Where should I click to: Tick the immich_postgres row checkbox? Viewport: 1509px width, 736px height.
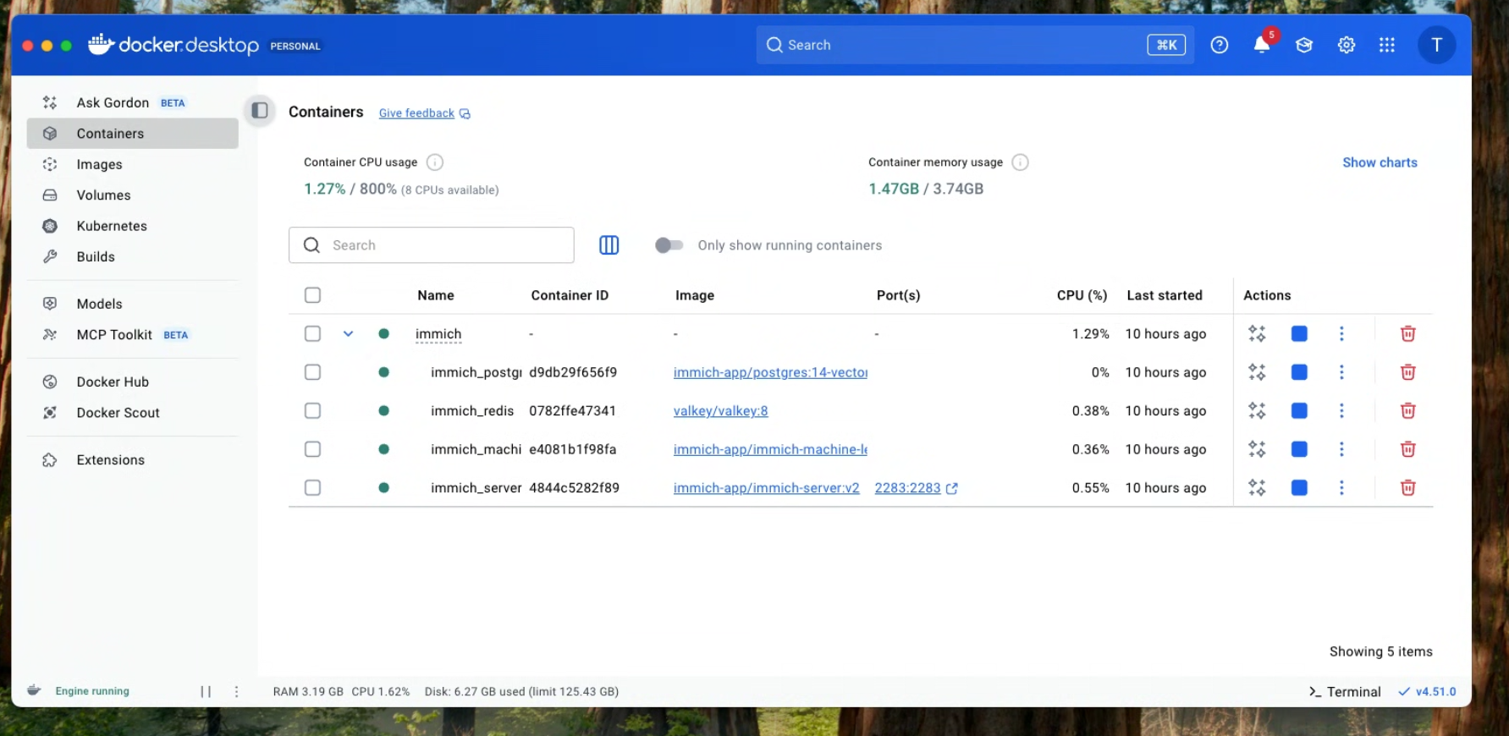point(312,372)
